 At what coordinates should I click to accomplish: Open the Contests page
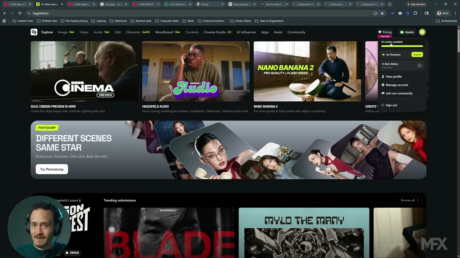click(x=192, y=32)
